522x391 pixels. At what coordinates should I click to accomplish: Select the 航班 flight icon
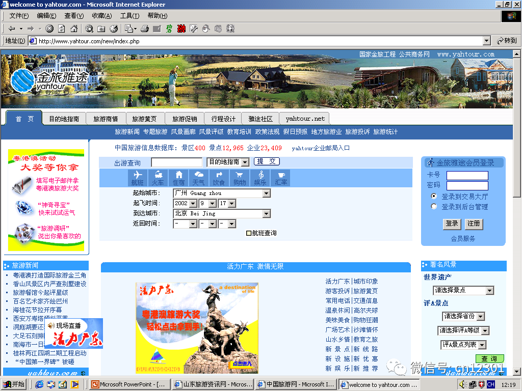(x=138, y=178)
